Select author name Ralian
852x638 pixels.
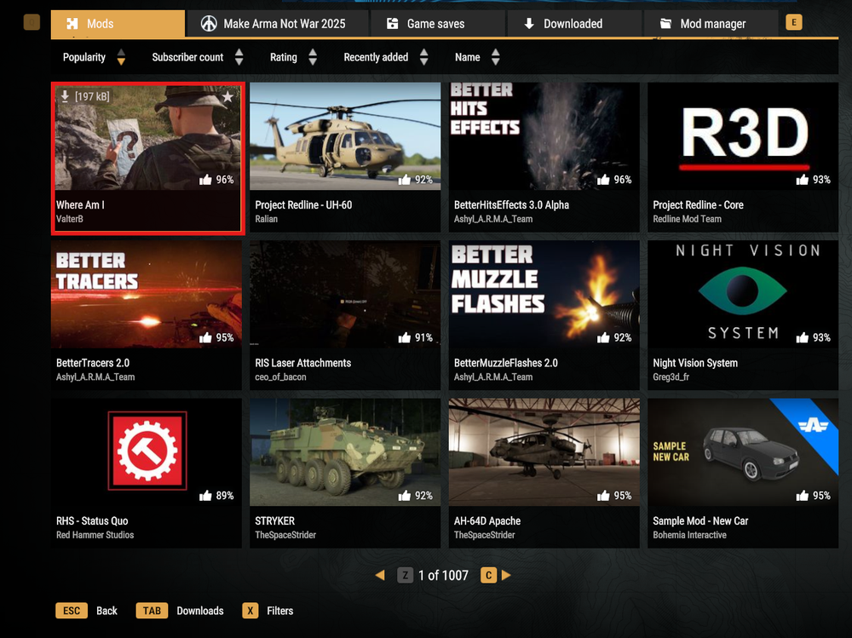(x=266, y=219)
